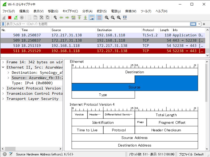The width and height of the screenshot is (210, 157).
Task: Open the ファイル(F) menu
Action: click(x=9, y=11)
